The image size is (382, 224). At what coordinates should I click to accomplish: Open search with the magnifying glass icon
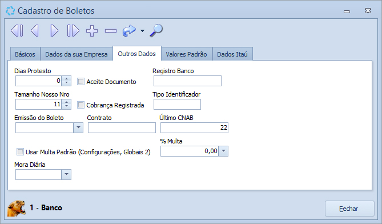click(156, 31)
